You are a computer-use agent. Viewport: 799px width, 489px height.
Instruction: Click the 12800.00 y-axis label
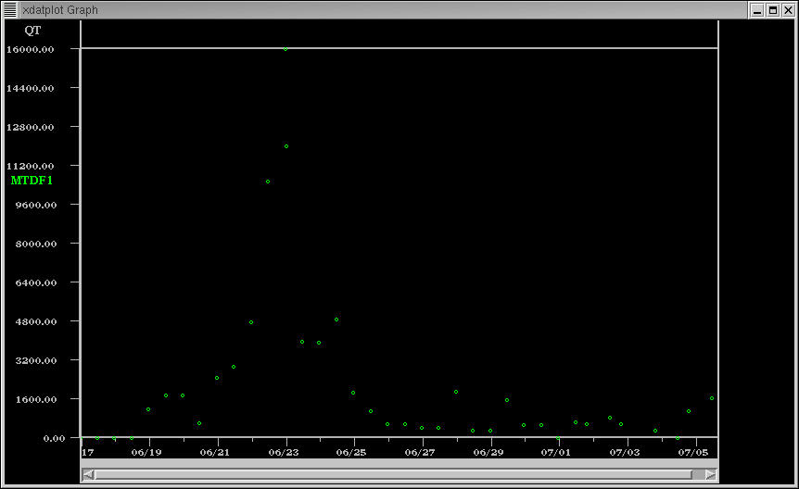(x=30, y=128)
